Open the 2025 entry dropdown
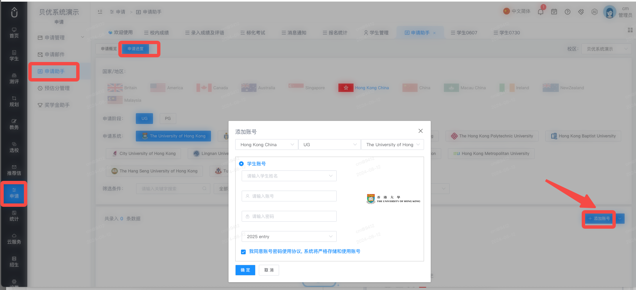 (x=289, y=236)
